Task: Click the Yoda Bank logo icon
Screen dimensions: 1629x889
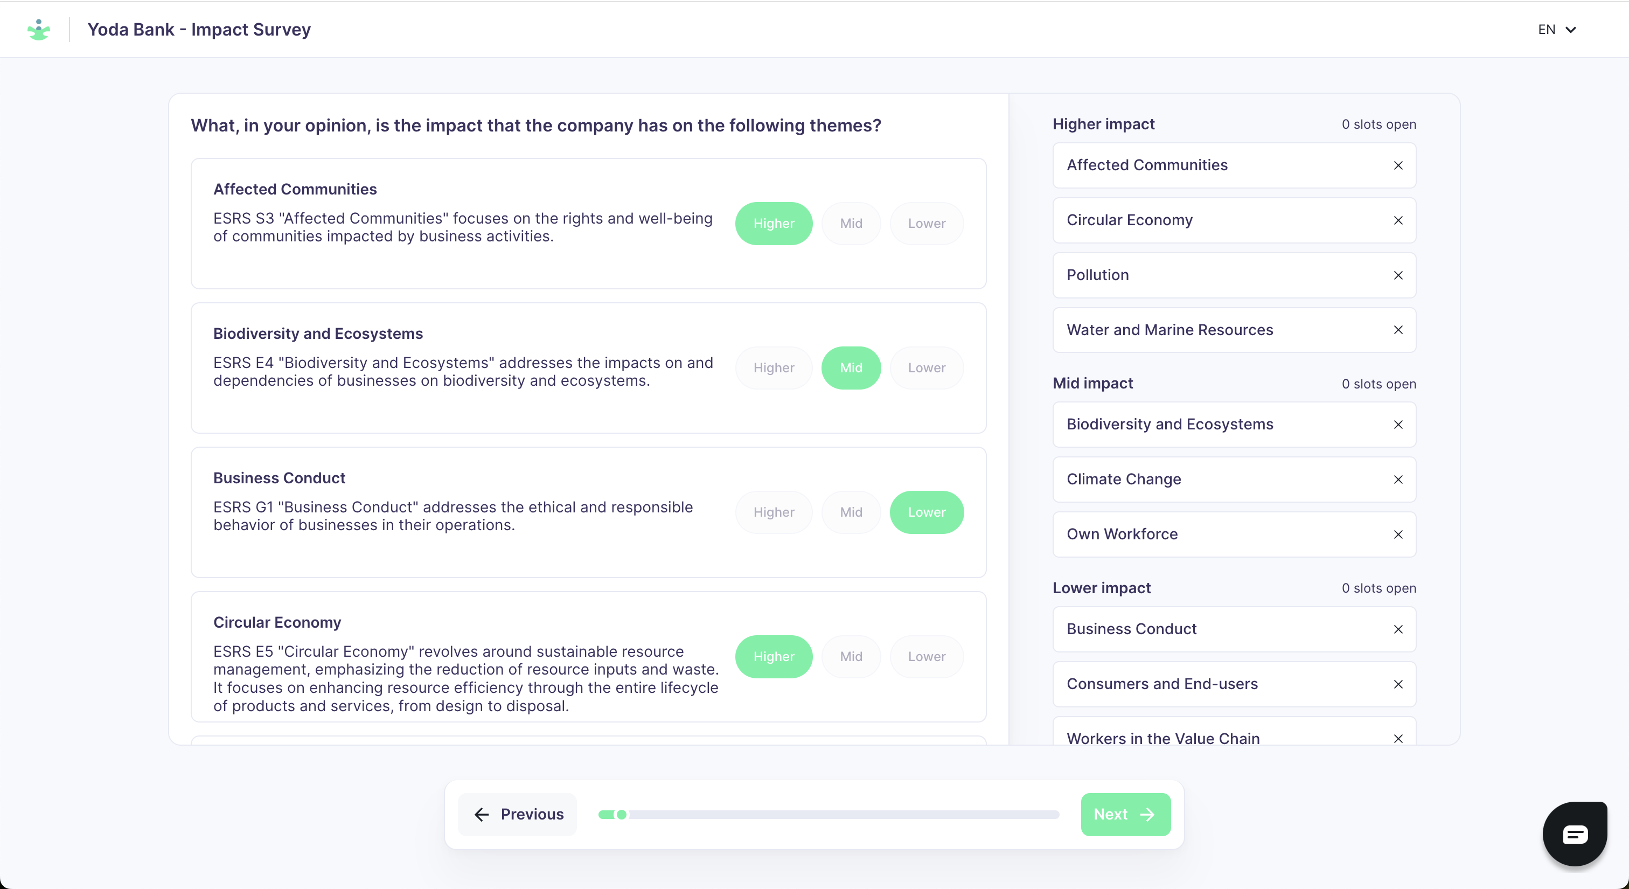Action: (39, 30)
